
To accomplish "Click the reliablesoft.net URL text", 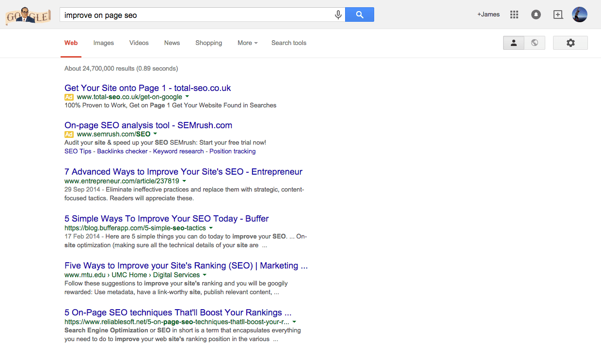I will tap(177, 322).
